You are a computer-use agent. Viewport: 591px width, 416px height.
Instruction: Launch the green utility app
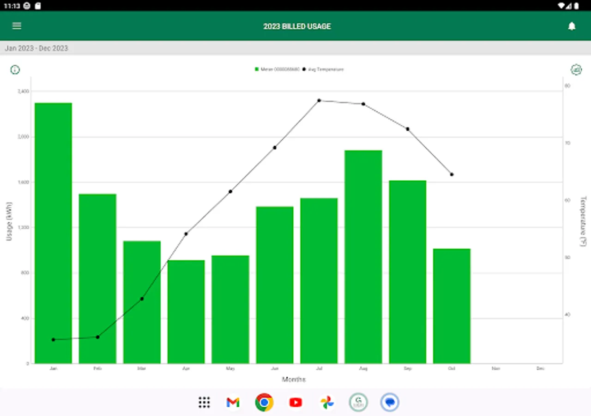(358, 403)
